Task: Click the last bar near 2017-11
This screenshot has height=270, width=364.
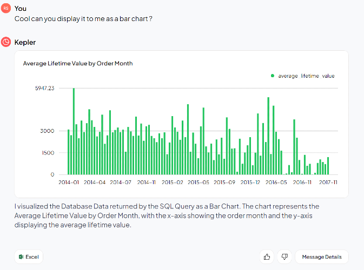Action: [x=328, y=166]
